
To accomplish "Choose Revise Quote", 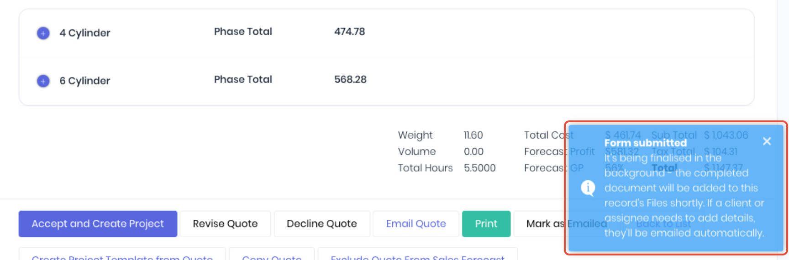I will [x=225, y=224].
